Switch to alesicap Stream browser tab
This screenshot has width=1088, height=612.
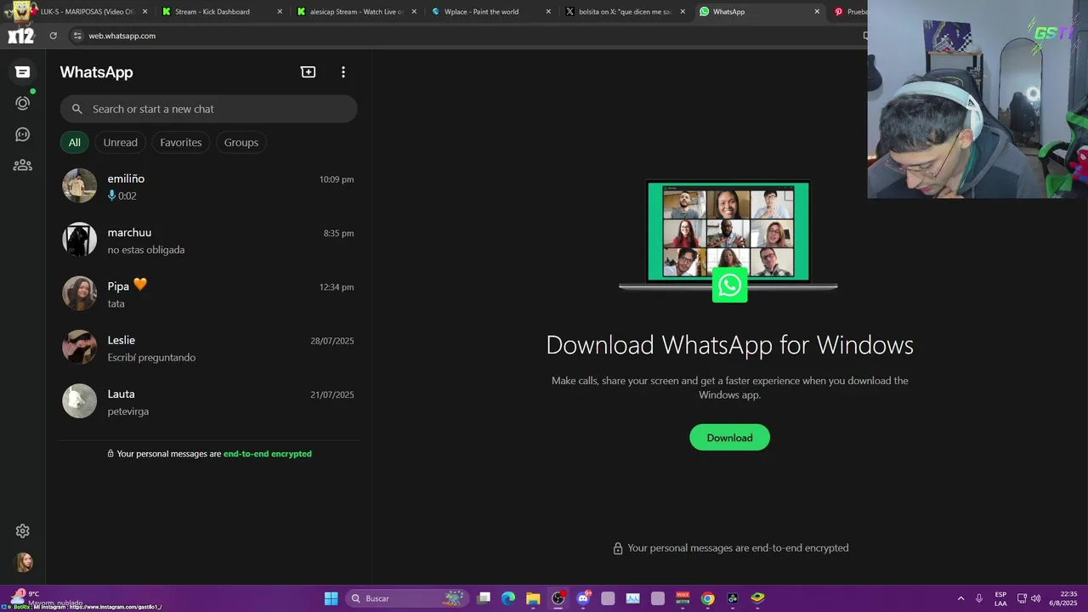pyautogui.click(x=356, y=12)
